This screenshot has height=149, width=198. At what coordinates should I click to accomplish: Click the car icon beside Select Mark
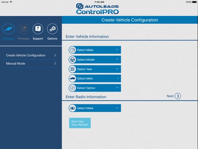pos(72,78)
